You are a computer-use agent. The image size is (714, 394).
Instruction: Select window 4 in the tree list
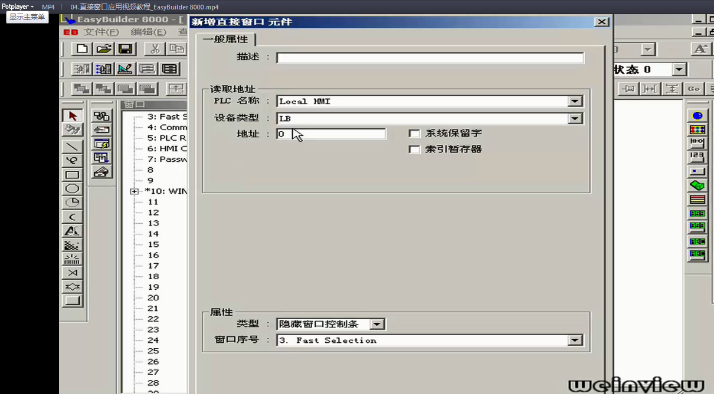coord(167,127)
